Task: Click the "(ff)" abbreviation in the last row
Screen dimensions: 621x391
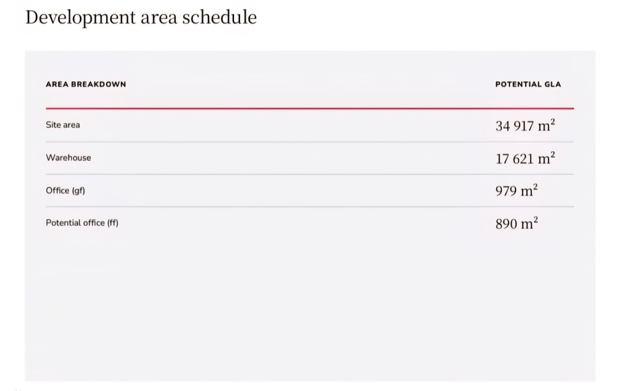Action: 112,223
